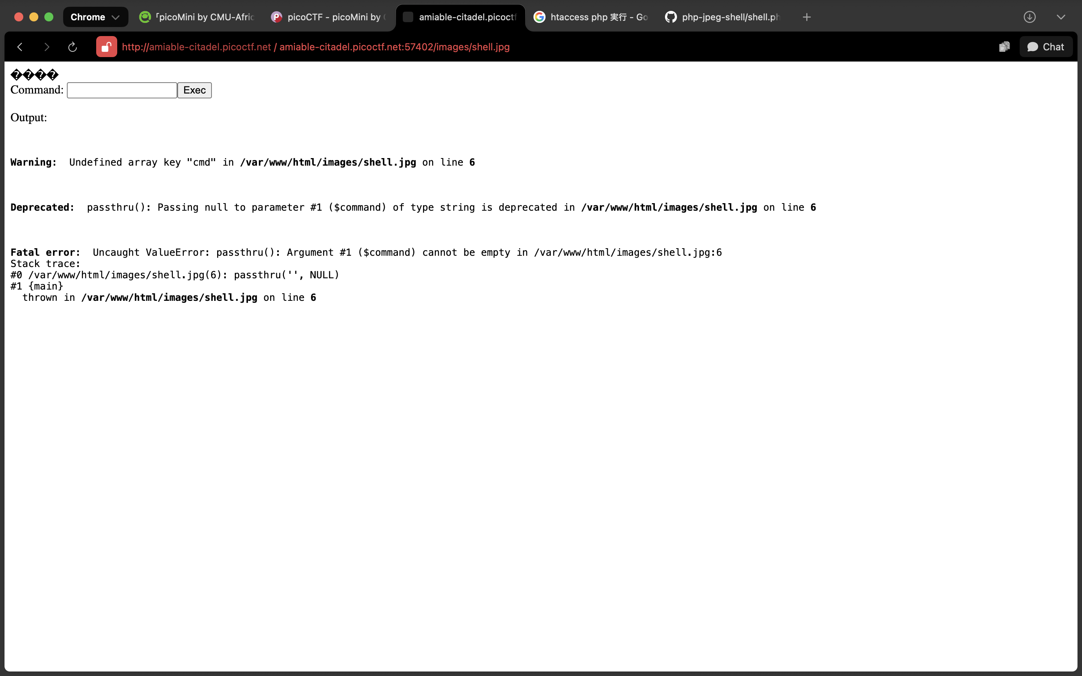Viewport: 1082px width, 676px height.
Task: Reload the current page
Action: click(x=73, y=47)
